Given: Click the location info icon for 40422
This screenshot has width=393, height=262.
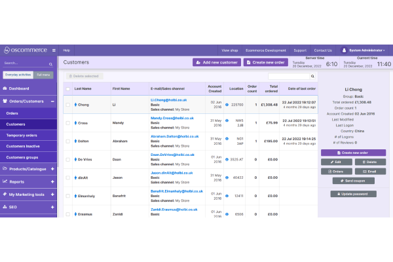Looking at the screenshot, I should tap(227, 178).
